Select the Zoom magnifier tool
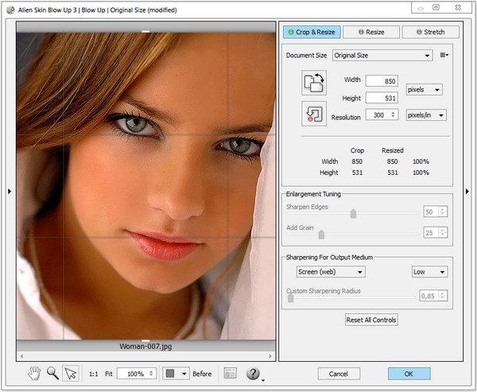 [52, 373]
